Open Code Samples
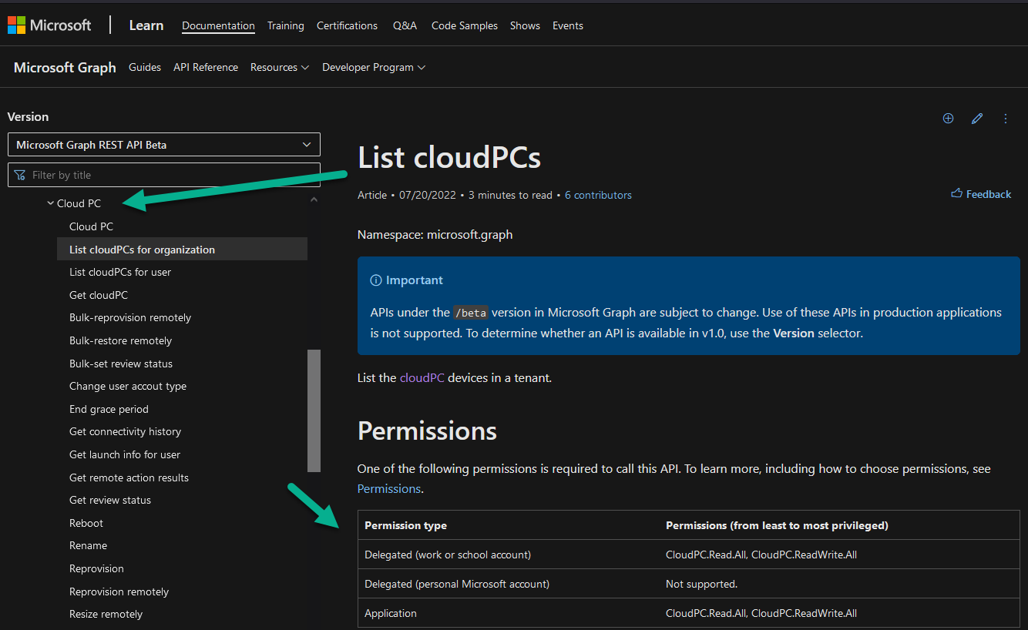The width and height of the screenshot is (1028, 630). tap(464, 25)
